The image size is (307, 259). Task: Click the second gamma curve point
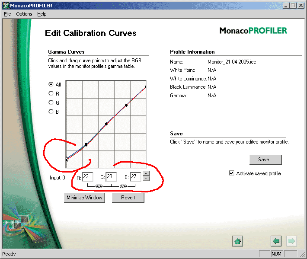click(86, 145)
